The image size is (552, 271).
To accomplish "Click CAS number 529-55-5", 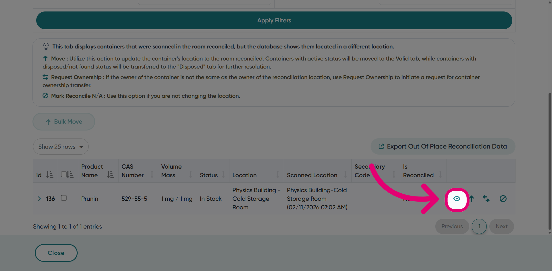I will point(134,199).
